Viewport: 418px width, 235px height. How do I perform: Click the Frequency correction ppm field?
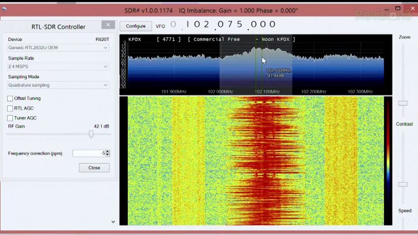click(x=89, y=153)
